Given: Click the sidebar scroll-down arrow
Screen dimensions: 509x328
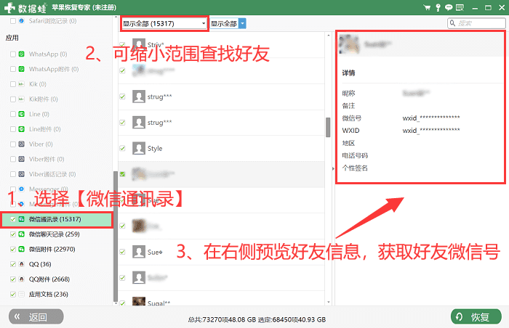Looking at the screenshot, I should click(x=116, y=303).
